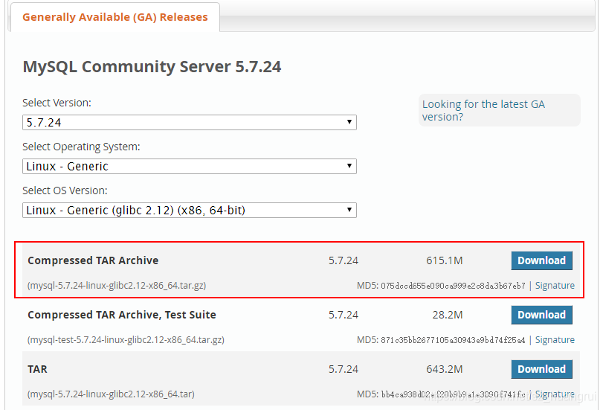Image resolution: width=603 pixels, height=410 pixels.
Task: Open Signature link for Test Suite archive
Action: point(555,340)
